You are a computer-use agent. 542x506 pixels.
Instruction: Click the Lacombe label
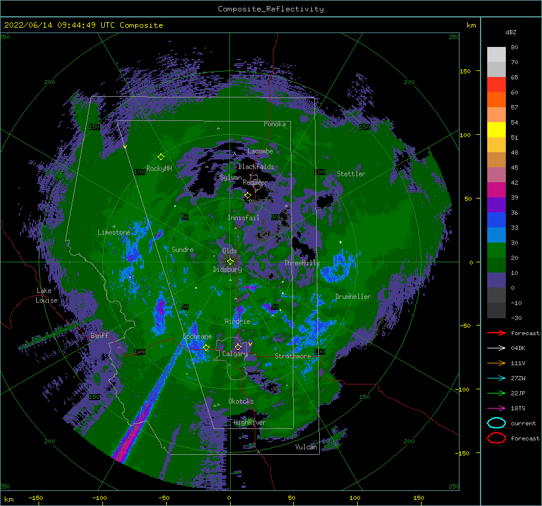coord(260,151)
